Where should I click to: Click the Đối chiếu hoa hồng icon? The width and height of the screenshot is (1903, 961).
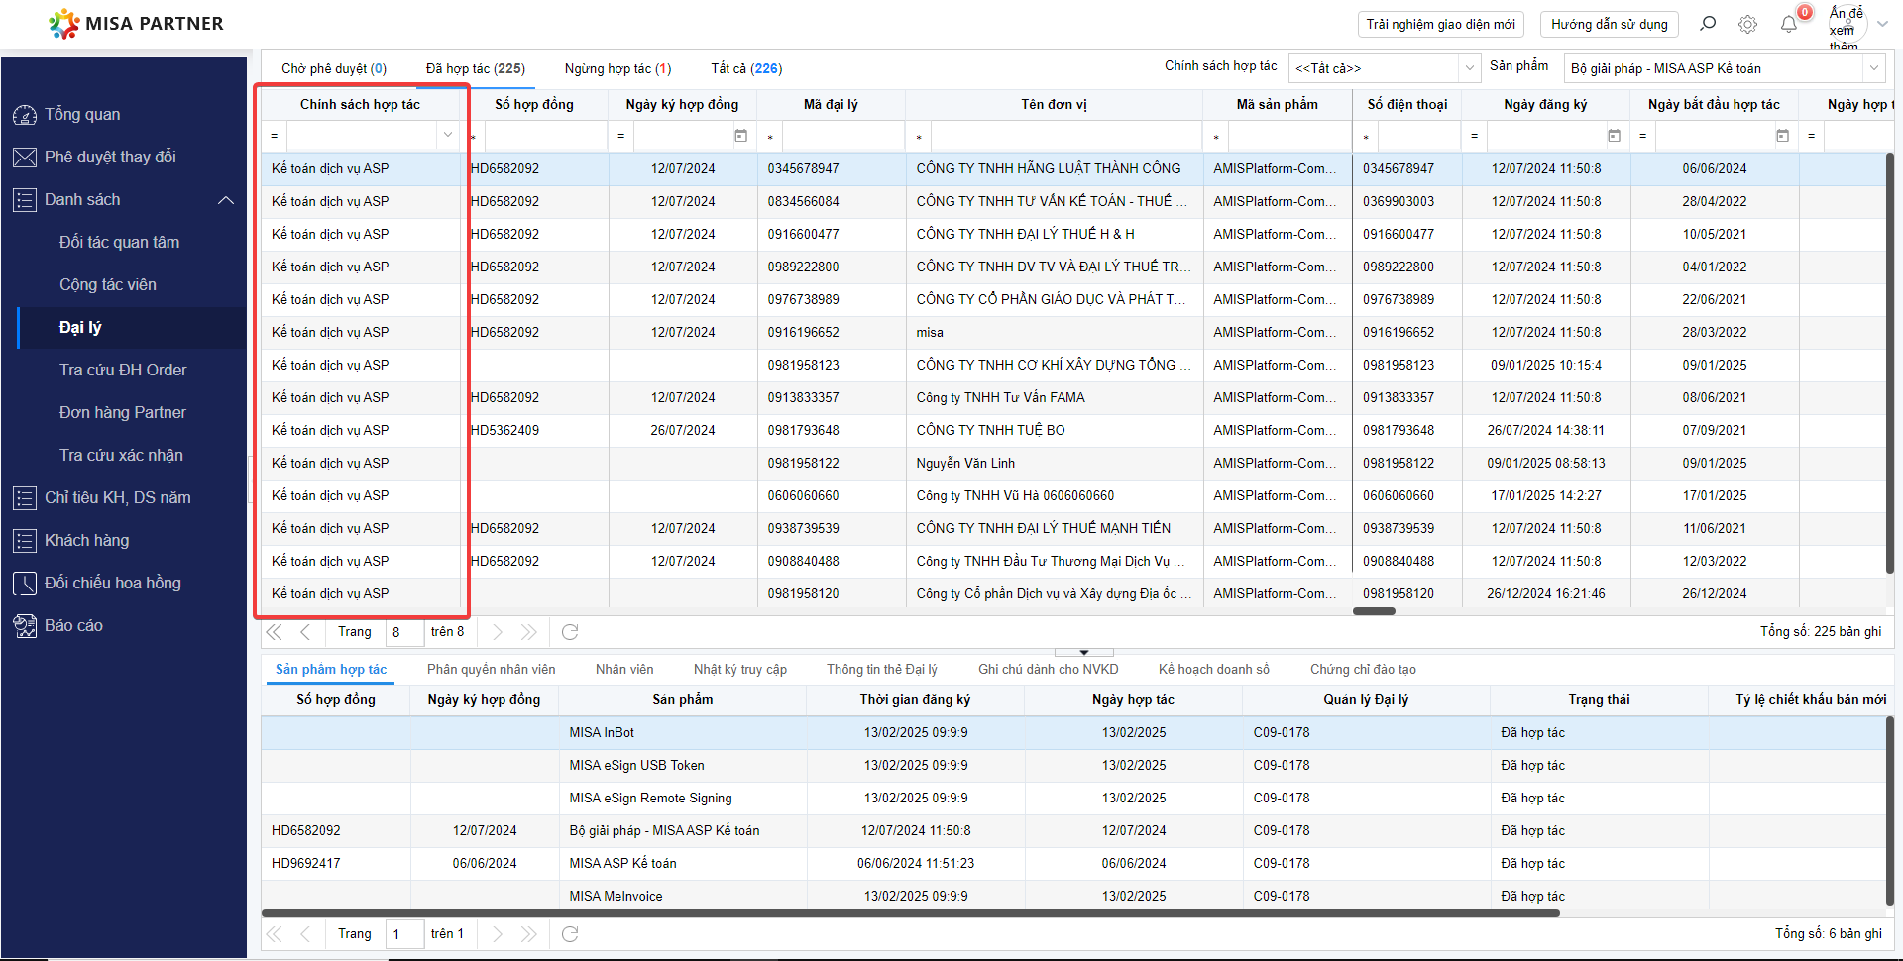[25, 584]
